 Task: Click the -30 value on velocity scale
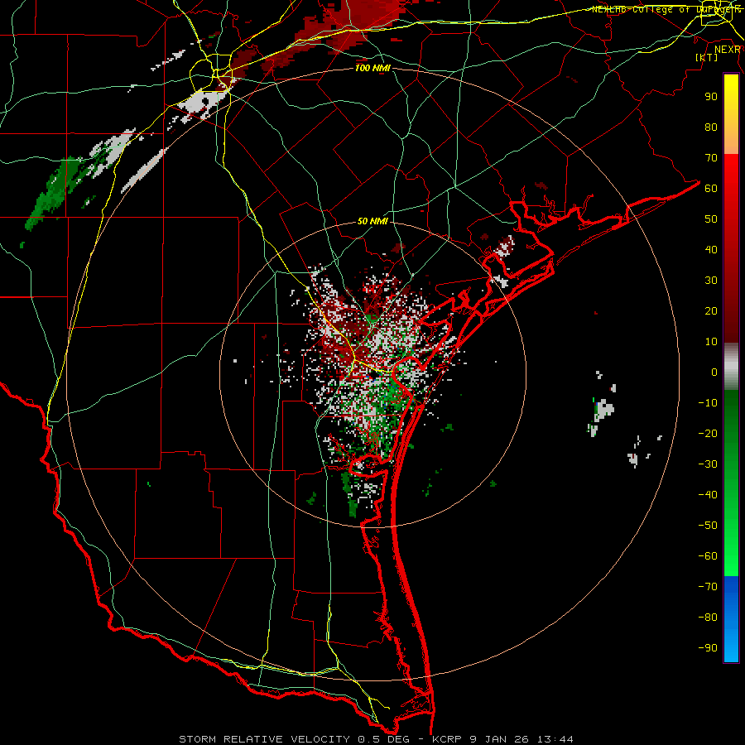(x=708, y=464)
